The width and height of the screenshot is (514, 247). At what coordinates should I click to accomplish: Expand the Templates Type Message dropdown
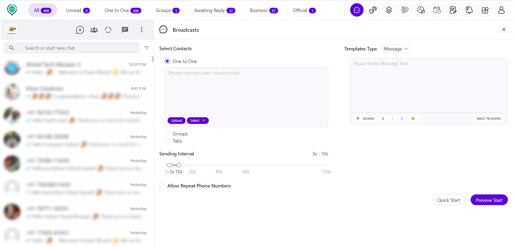pos(395,49)
